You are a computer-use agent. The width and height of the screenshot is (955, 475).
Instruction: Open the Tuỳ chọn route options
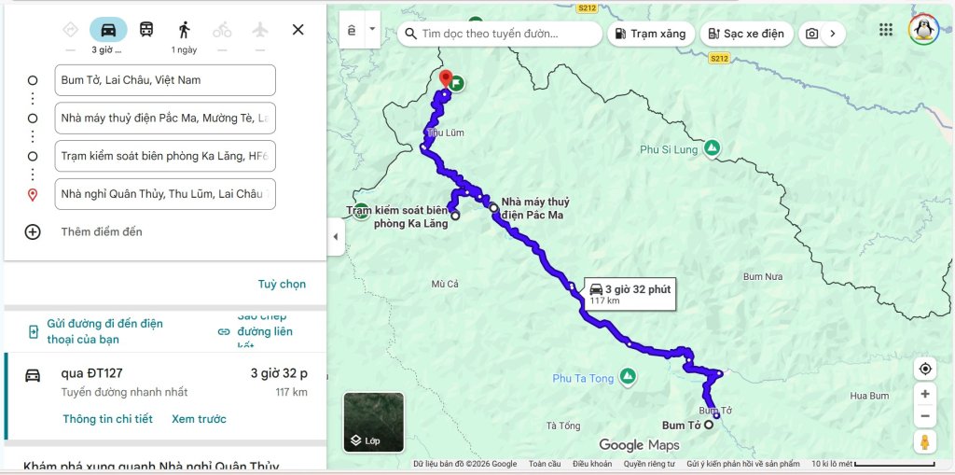(x=282, y=284)
